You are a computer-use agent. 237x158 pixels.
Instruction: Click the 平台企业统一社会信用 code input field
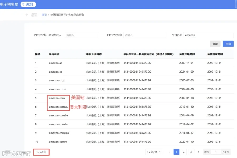[81, 35]
